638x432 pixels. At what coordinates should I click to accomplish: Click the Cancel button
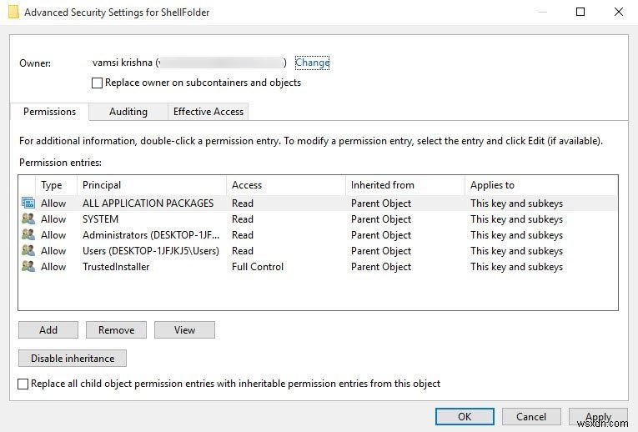coord(531,416)
